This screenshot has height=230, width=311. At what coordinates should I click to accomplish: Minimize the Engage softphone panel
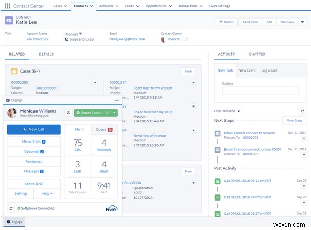coord(117,100)
